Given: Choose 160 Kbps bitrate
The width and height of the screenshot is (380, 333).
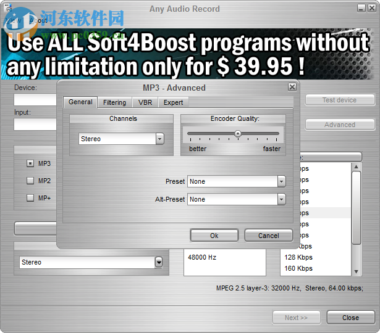Looking at the screenshot, I should click(298, 268).
